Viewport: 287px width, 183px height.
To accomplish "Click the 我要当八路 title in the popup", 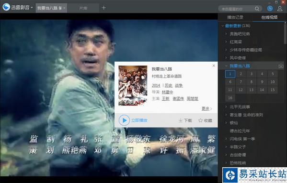I will pos(162,69).
